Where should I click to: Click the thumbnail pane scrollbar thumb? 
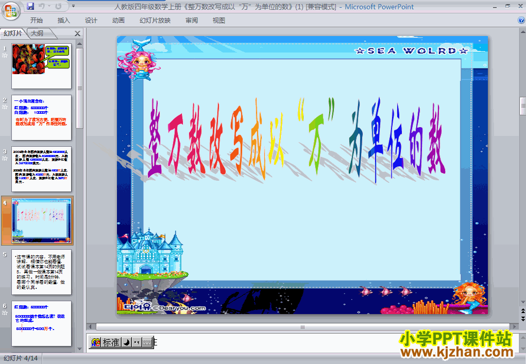click(x=79, y=89)
